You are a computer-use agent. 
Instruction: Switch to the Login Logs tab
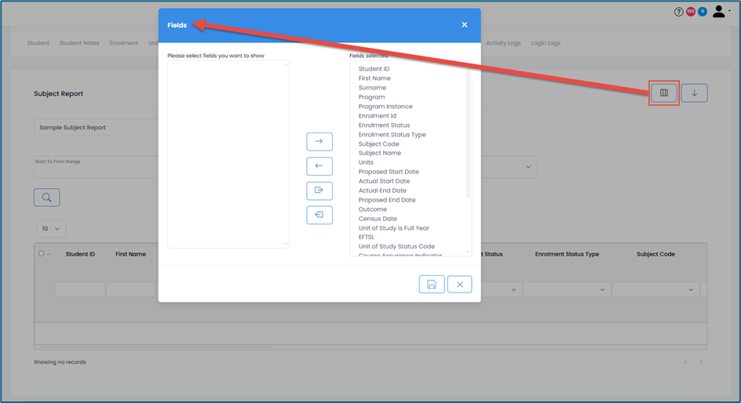[x=546, y=43]
